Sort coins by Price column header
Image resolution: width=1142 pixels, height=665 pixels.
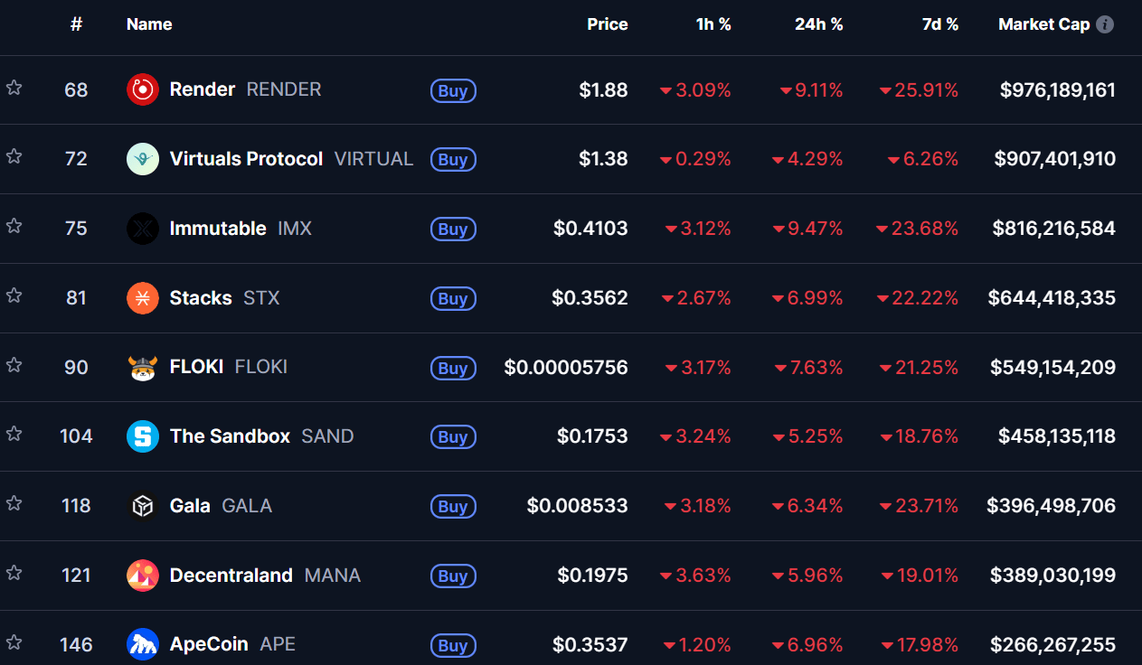point(607,24)
